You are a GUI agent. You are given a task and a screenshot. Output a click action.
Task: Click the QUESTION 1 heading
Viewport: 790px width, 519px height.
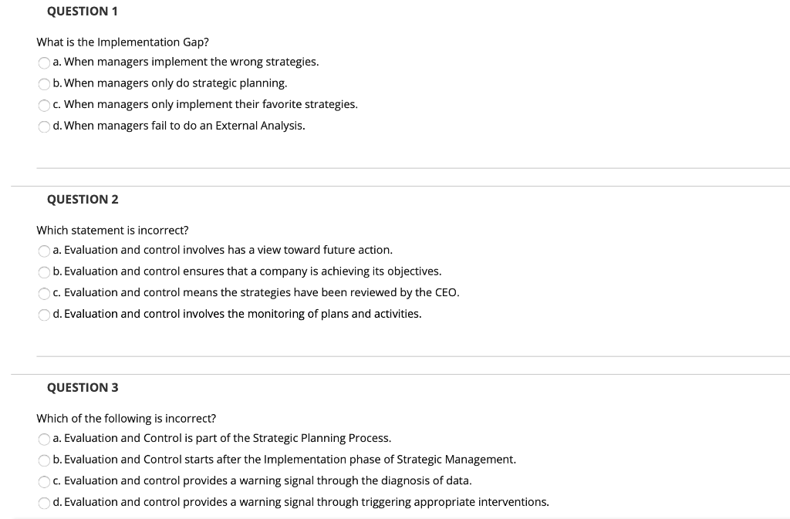[x=83, y=12]
